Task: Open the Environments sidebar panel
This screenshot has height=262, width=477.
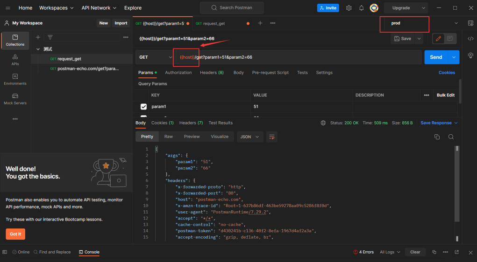Action: coord(15,79)
